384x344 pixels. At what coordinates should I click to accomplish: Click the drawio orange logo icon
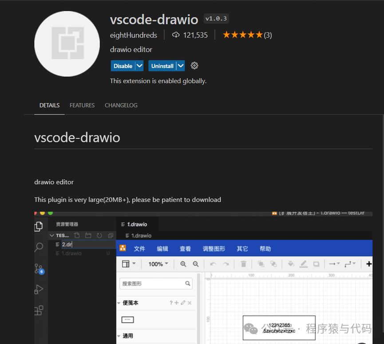coord(123,248)
